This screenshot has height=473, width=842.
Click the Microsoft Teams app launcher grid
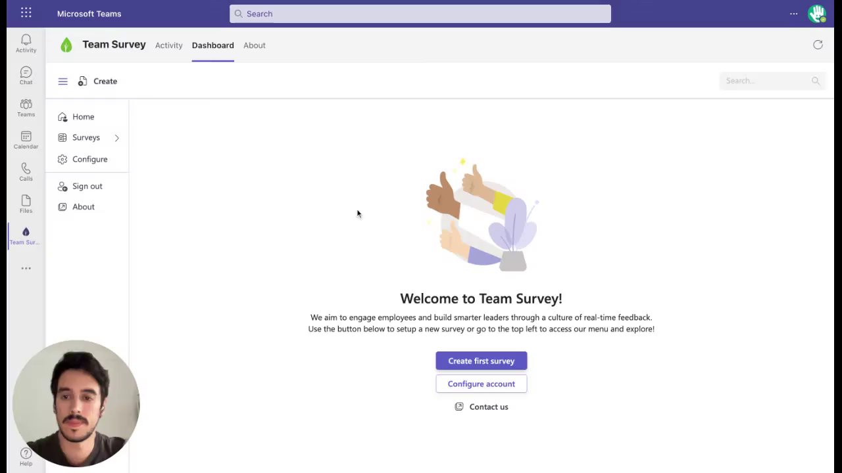pos(26,13)
